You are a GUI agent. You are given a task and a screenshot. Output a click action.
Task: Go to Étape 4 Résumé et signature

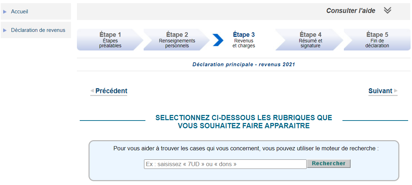310,40
